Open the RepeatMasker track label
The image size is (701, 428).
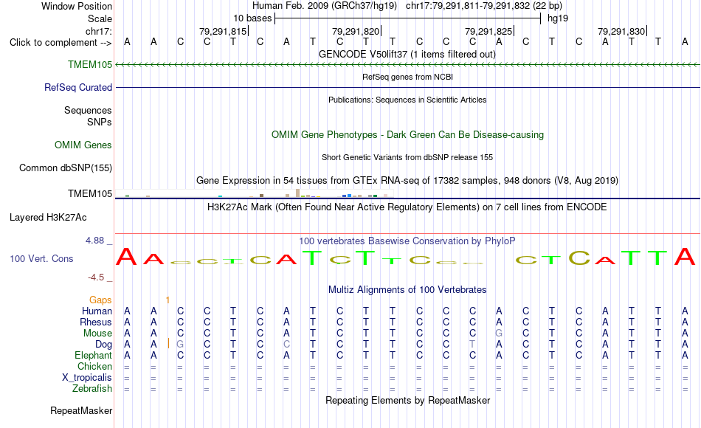pyautogui.click(x=81, y=410)
